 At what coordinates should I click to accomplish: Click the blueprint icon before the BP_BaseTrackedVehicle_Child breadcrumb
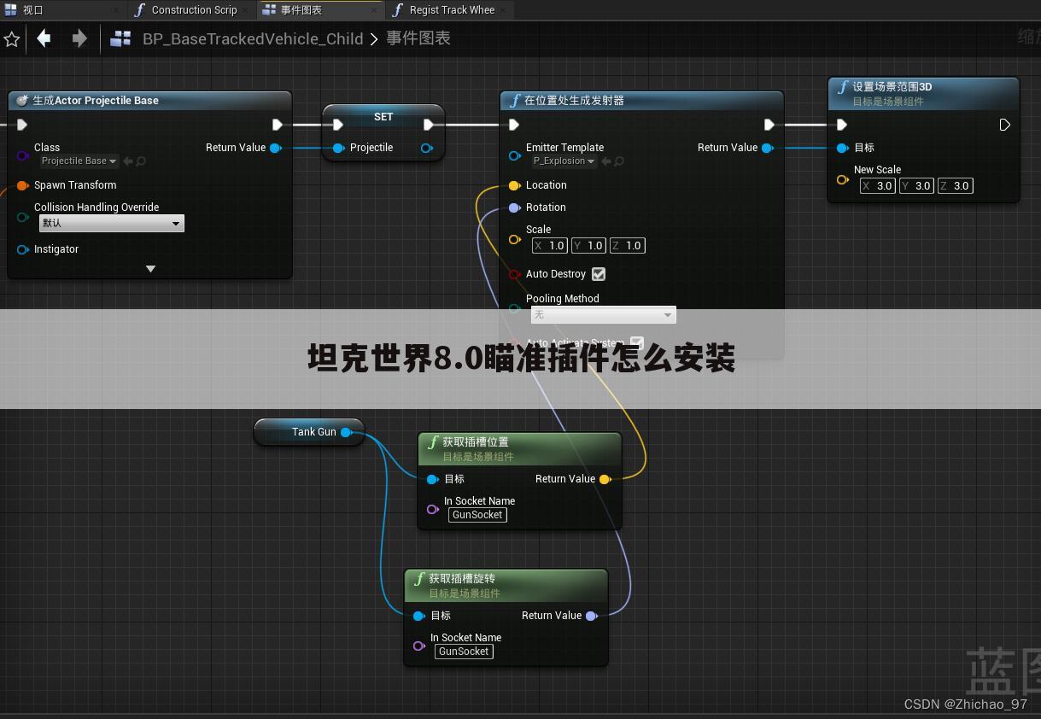coord(121,38)
